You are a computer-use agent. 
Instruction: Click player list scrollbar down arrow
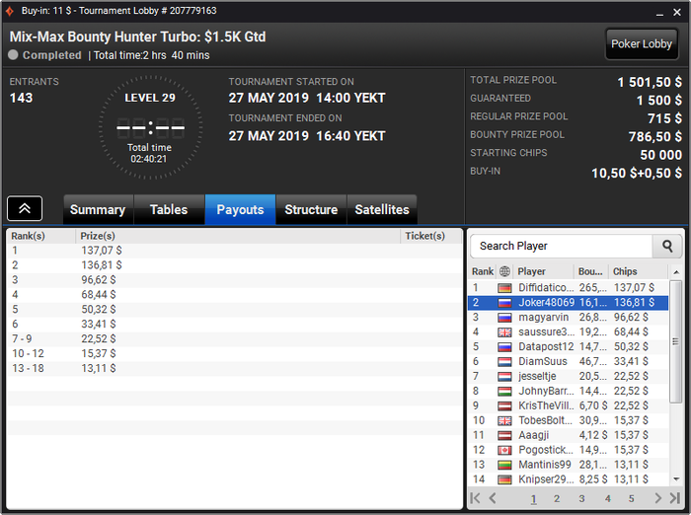pyautogui.click(x=676, y=479)
